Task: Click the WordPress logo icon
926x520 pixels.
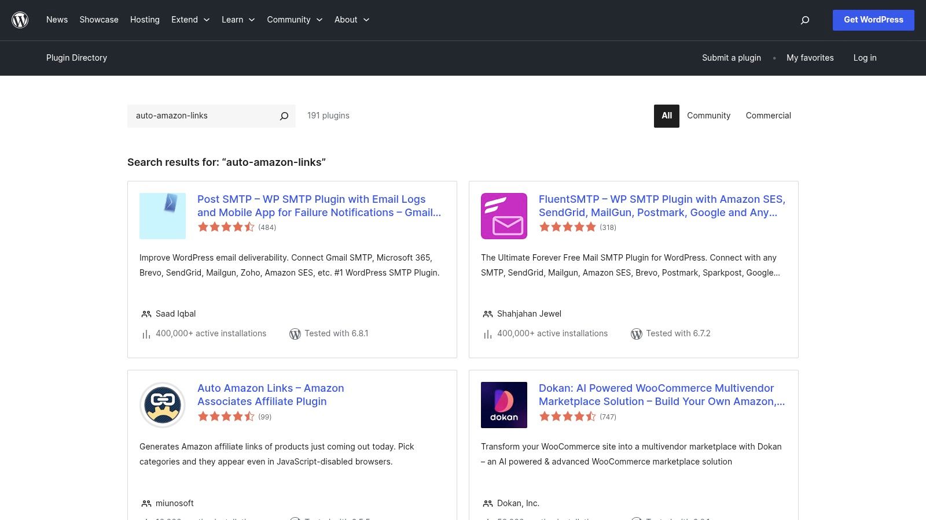Action: click(20, 20)
